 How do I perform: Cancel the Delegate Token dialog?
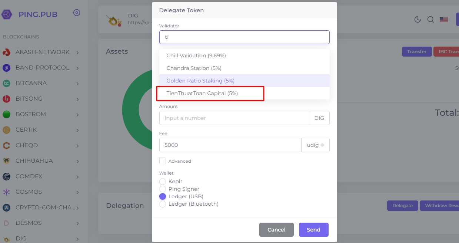pos(276,230)
